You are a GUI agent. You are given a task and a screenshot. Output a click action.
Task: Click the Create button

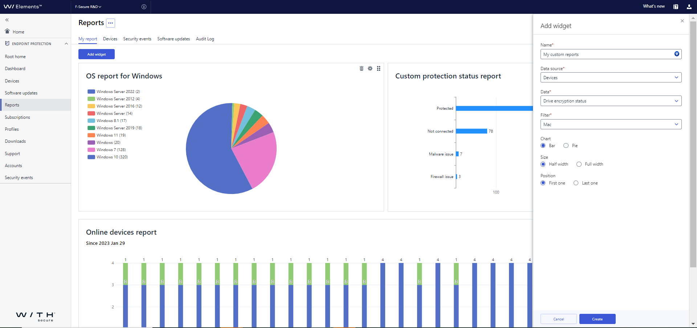[x=598, y=319]
